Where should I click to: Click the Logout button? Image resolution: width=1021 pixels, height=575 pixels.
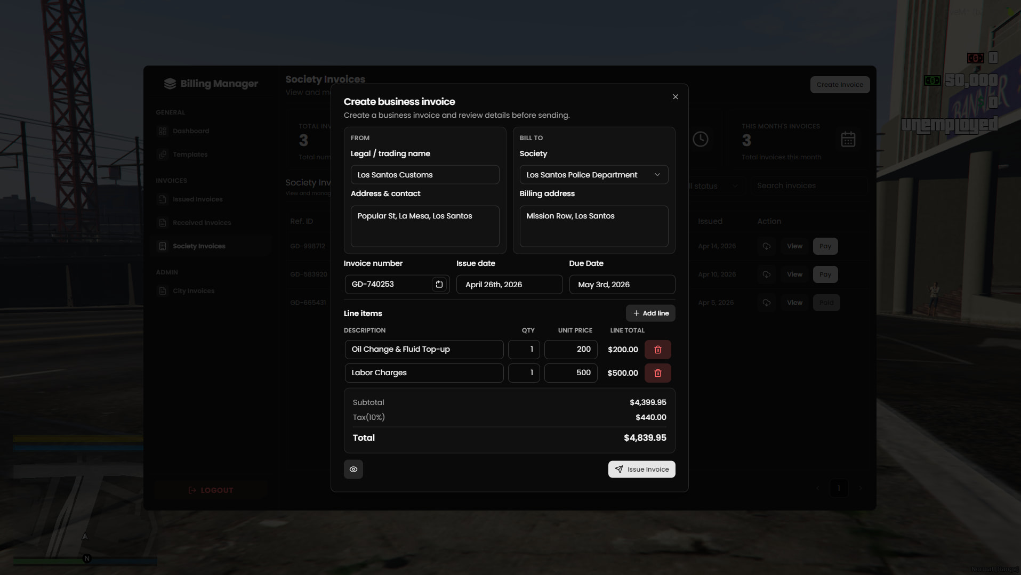click(x=211, y=490)
